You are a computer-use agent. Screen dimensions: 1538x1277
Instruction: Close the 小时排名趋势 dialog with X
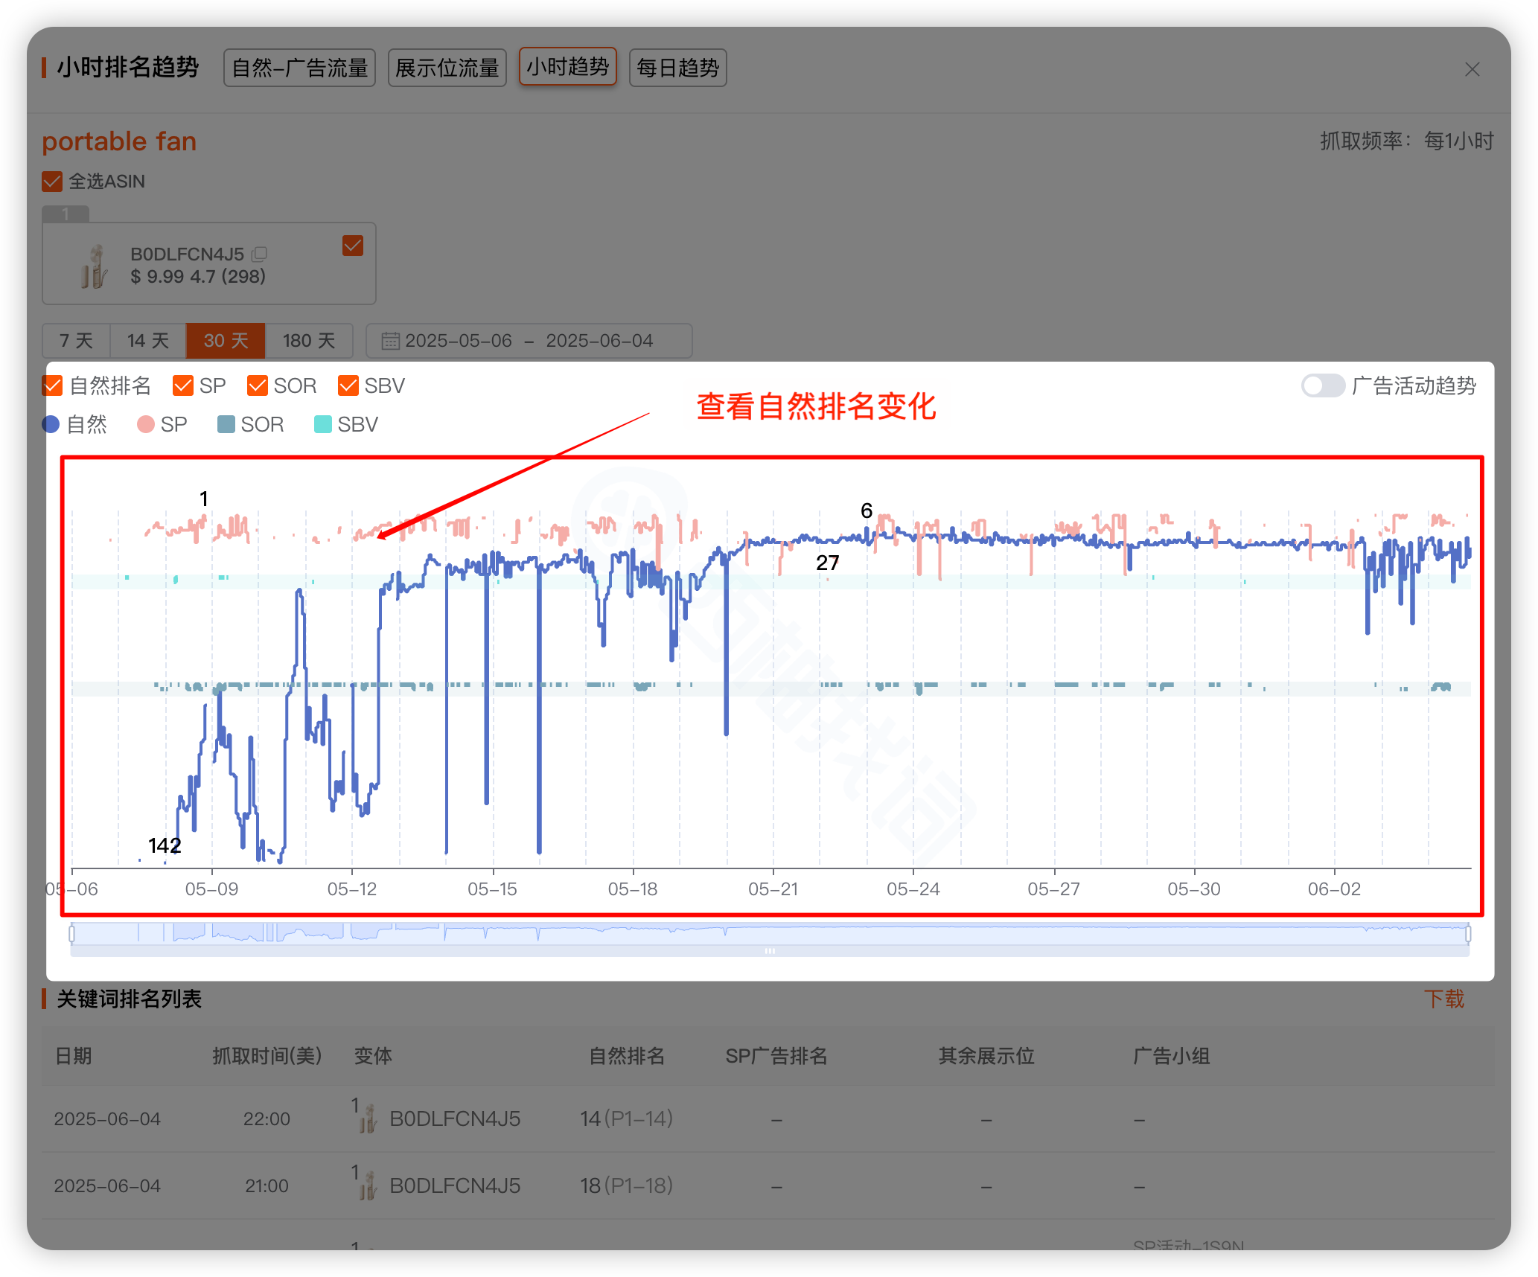coord(1471,69)
